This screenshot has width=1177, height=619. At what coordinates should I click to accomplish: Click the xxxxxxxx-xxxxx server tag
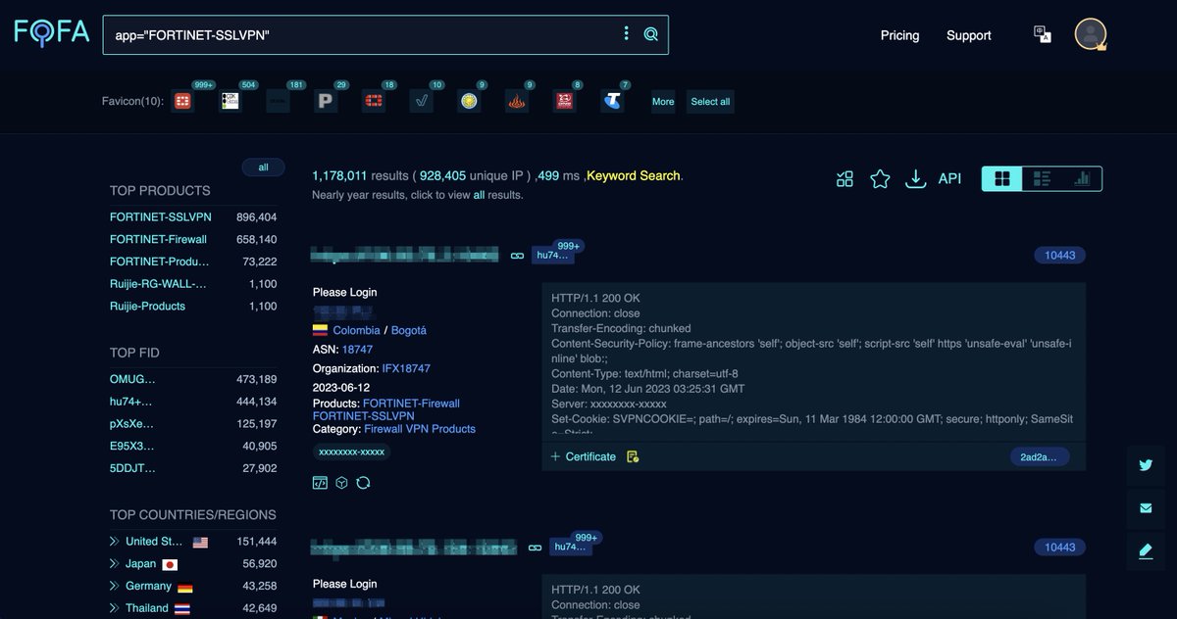(x=352, y=452)
